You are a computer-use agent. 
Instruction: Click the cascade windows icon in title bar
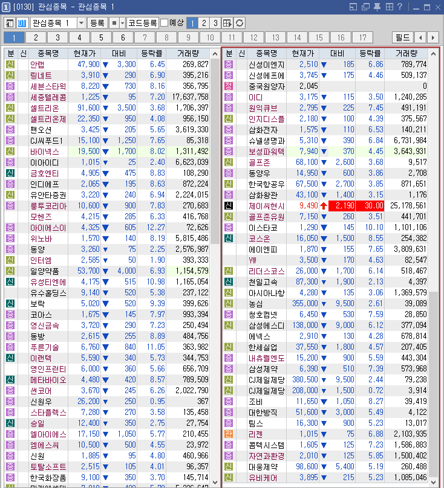click(x=365, y=7)
